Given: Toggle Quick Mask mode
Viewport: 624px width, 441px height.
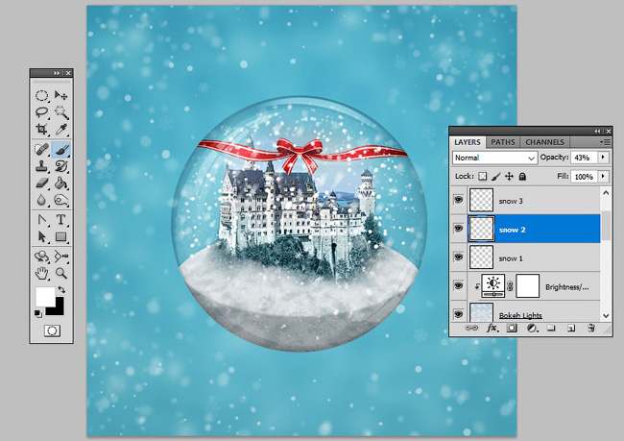Looking at the screenshot, I should click(x=52, y=331).
